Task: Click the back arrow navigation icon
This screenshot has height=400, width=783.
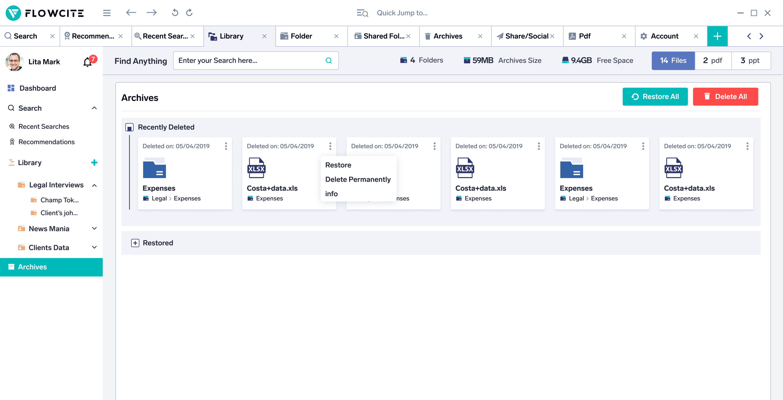Action: (131, 13)
